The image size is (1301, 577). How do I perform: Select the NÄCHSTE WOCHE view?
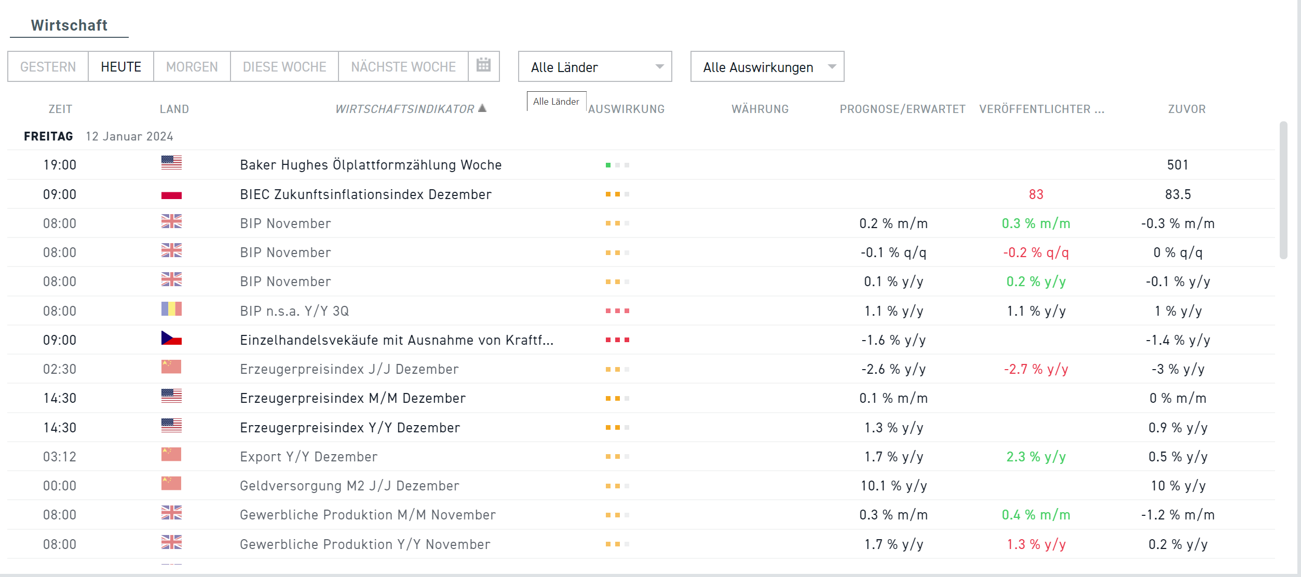tap(403, 66)
